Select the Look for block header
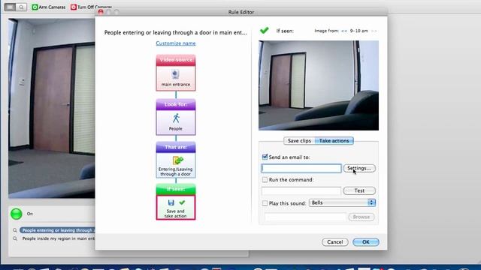 (x=176, y=104)
